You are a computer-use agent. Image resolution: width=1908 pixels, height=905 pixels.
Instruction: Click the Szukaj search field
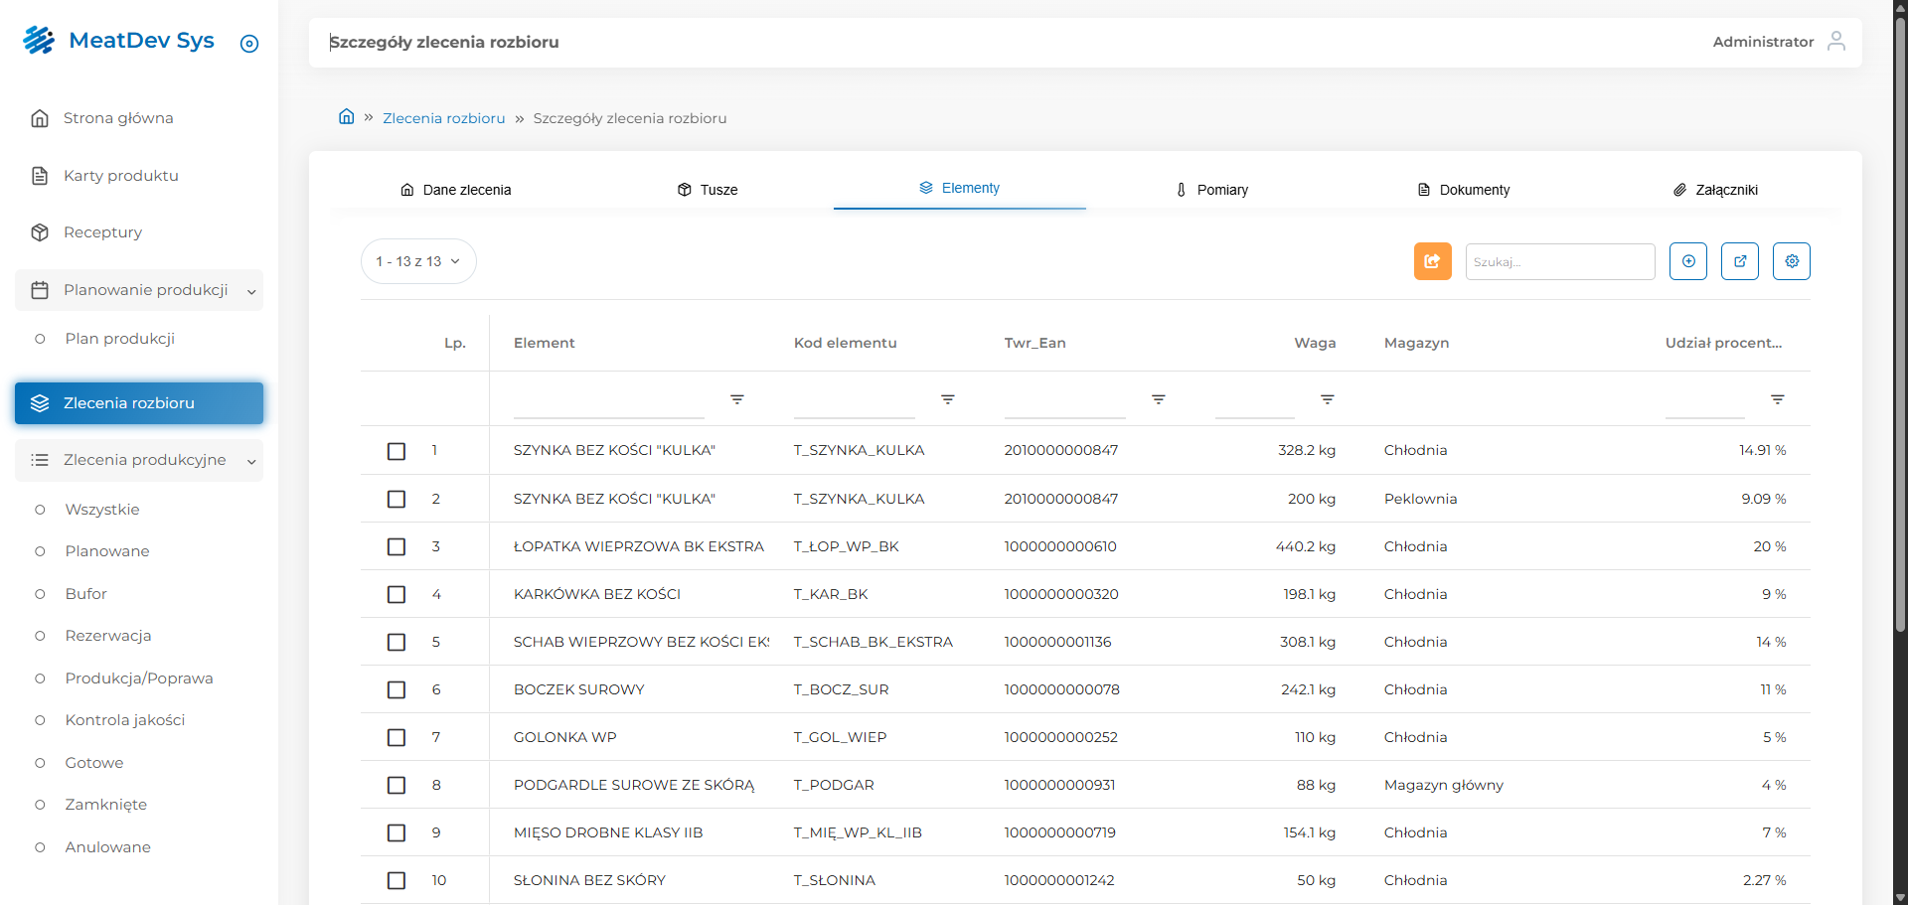pyautogui.click(x=1559, y=261)
